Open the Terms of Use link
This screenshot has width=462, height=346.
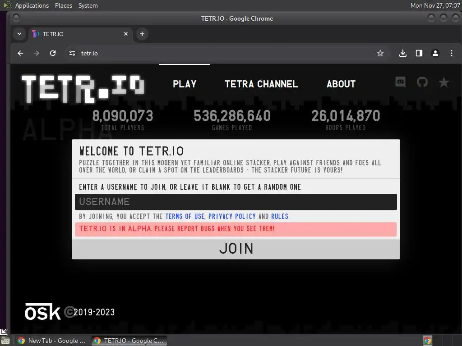click(185, 216)
